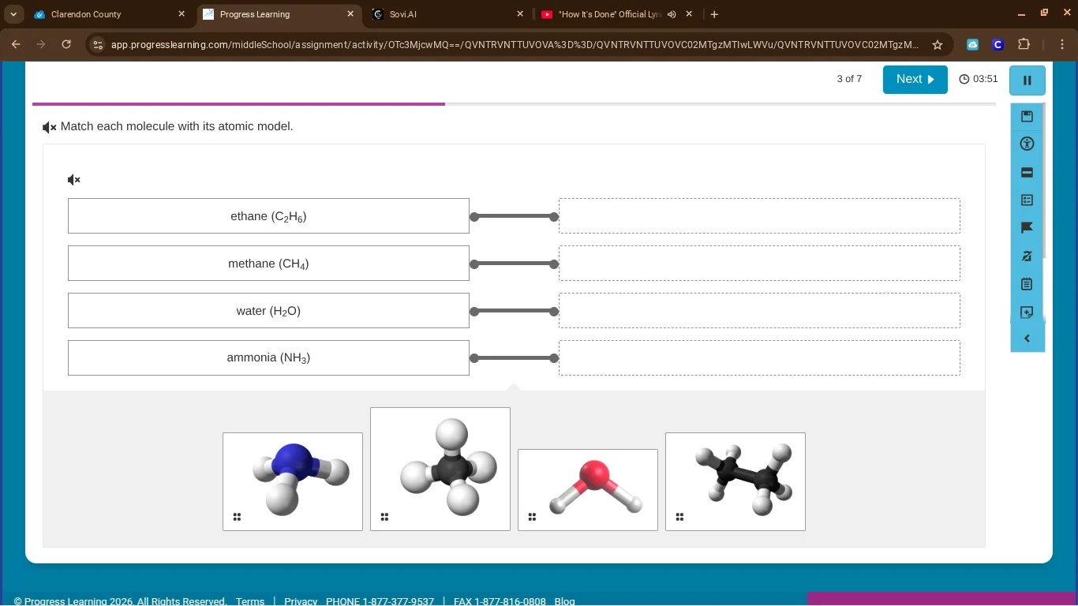Mute the speaker icon inside the matching panel
Screen dimensions: 1078x606
pyautogui.click(x=73, y=180)
